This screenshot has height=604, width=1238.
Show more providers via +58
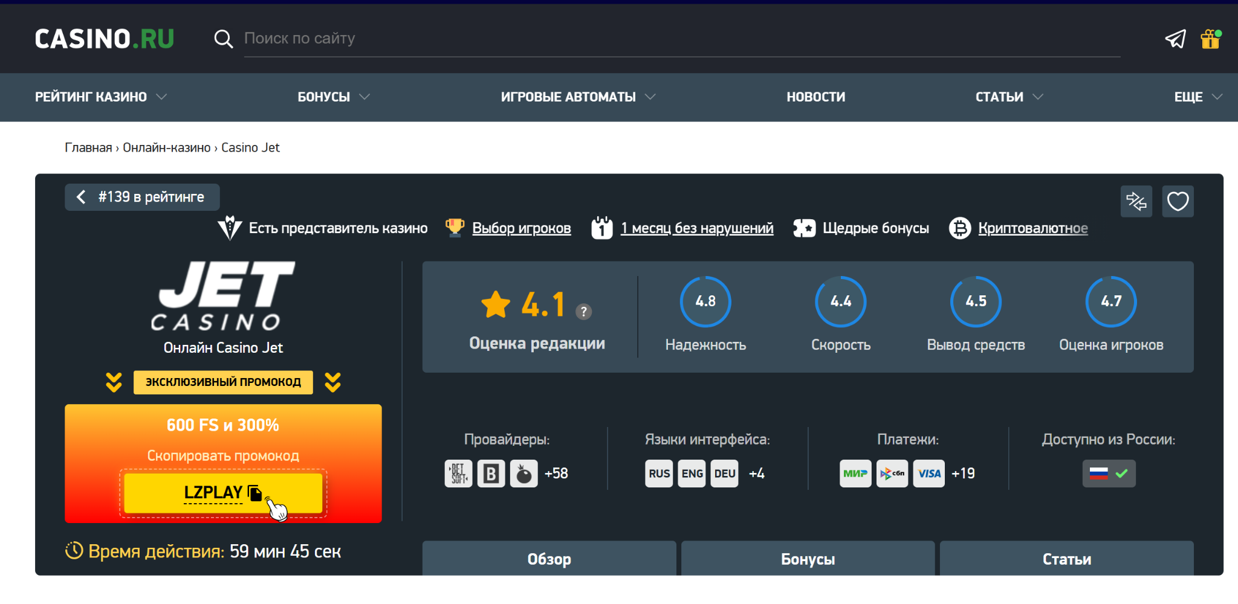click(556, 474)
